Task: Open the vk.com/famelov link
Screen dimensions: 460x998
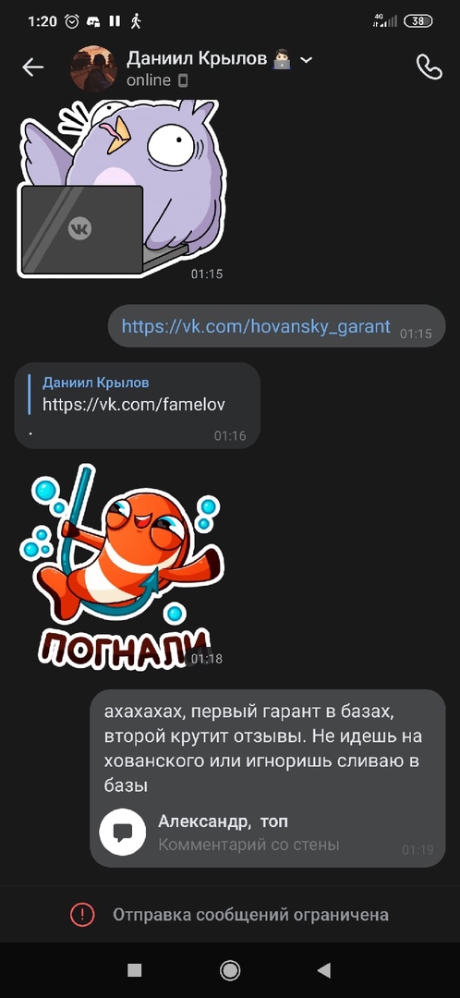Action: tap(134, 404)
